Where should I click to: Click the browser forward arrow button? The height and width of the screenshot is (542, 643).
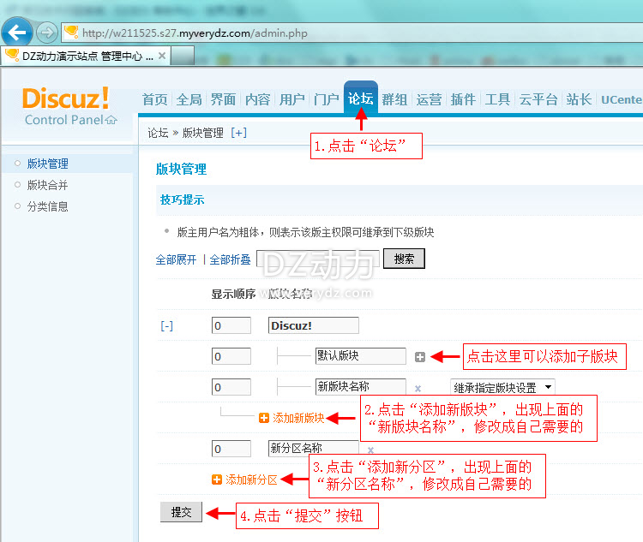(47, 33)
